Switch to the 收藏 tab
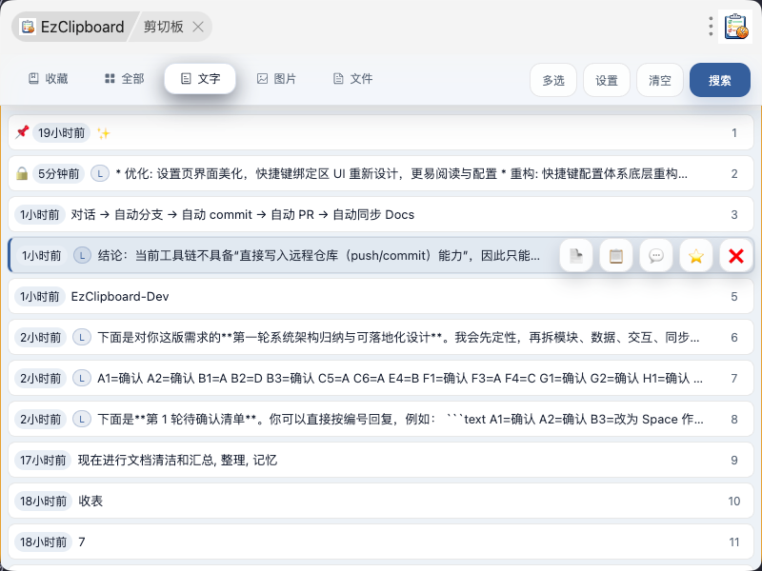 pos(49,79)
